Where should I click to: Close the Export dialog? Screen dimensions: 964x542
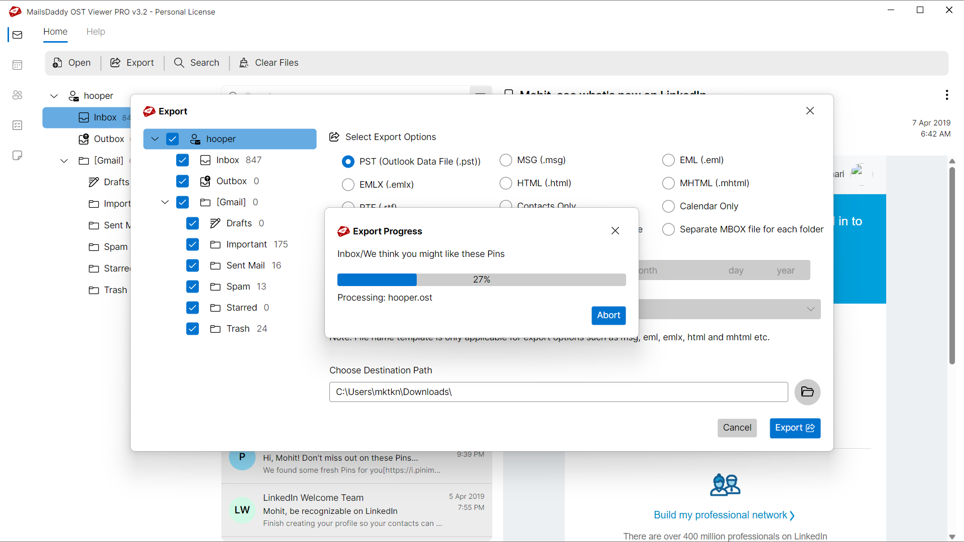pyautogui.click(x=810, y=111)
